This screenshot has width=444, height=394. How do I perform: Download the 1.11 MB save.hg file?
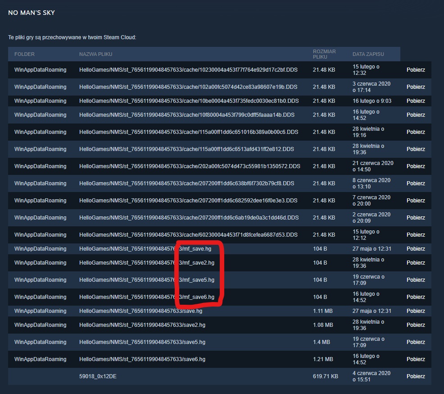415,311
